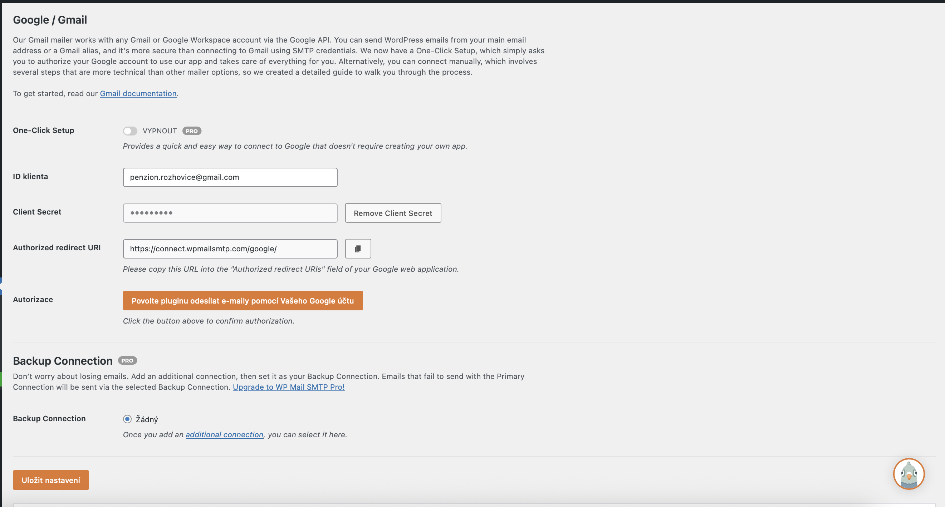The image size is (945, 507).
Task: Click the PRO badge next to Backup Connection heading
Action: (x=127, y=360)
